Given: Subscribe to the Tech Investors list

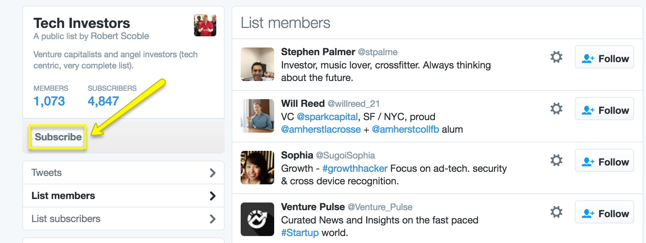Looking at the screenshot, I should pyautogui.click(x=58, y=137).
